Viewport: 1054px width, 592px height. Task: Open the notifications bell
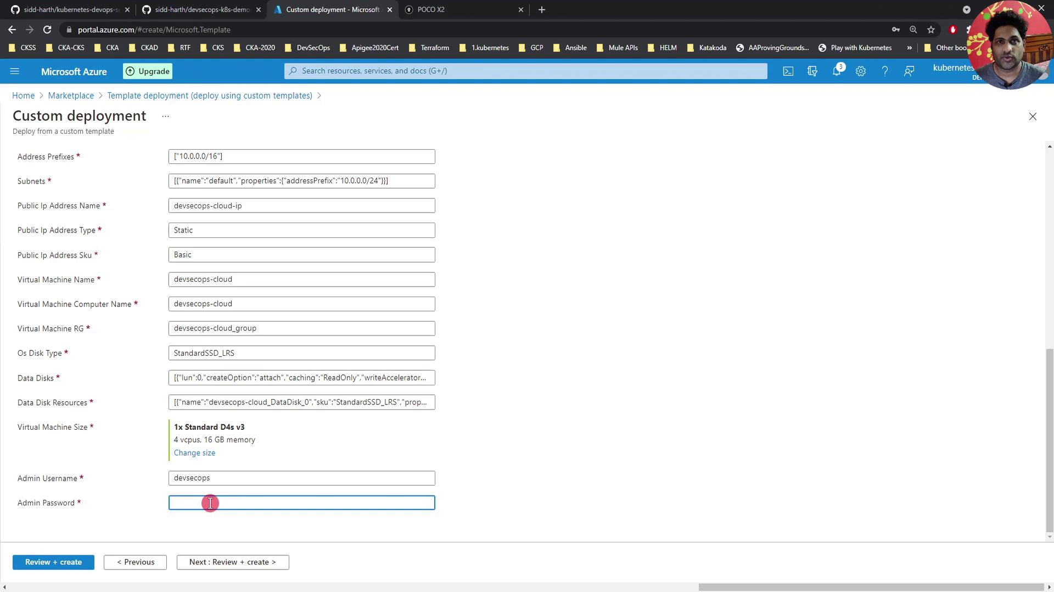[x=836, y=71]
